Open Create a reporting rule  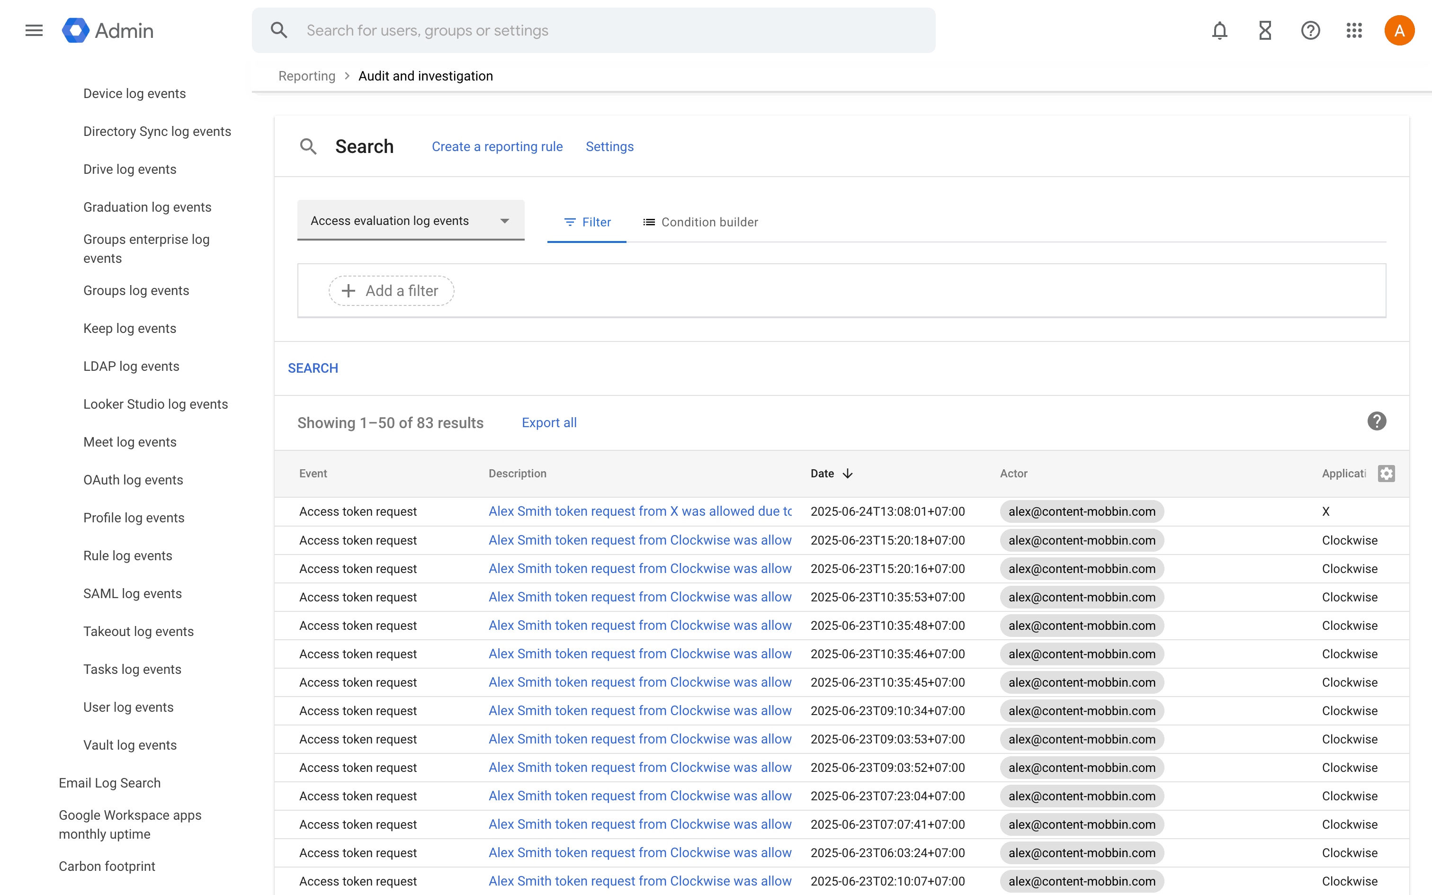496,146
